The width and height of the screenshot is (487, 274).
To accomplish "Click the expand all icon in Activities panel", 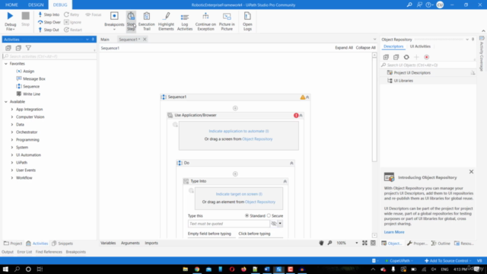I will tap(8, 48).
